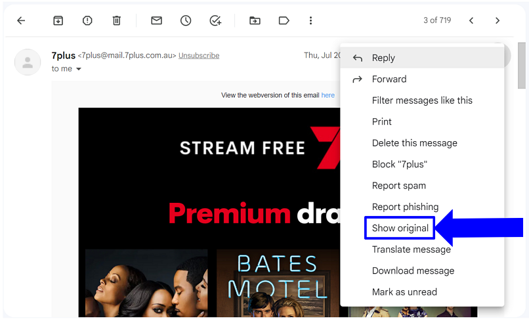Select Report phishing
This screenshot has width=529, height=319.
(423, 207)
